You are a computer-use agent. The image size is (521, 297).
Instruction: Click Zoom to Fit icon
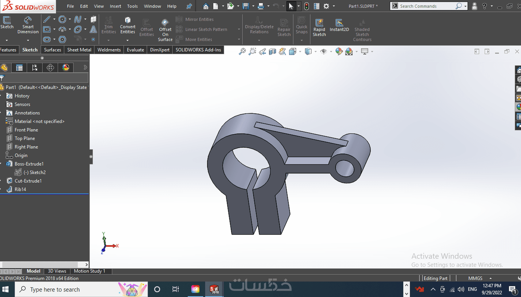pos(242,52)
